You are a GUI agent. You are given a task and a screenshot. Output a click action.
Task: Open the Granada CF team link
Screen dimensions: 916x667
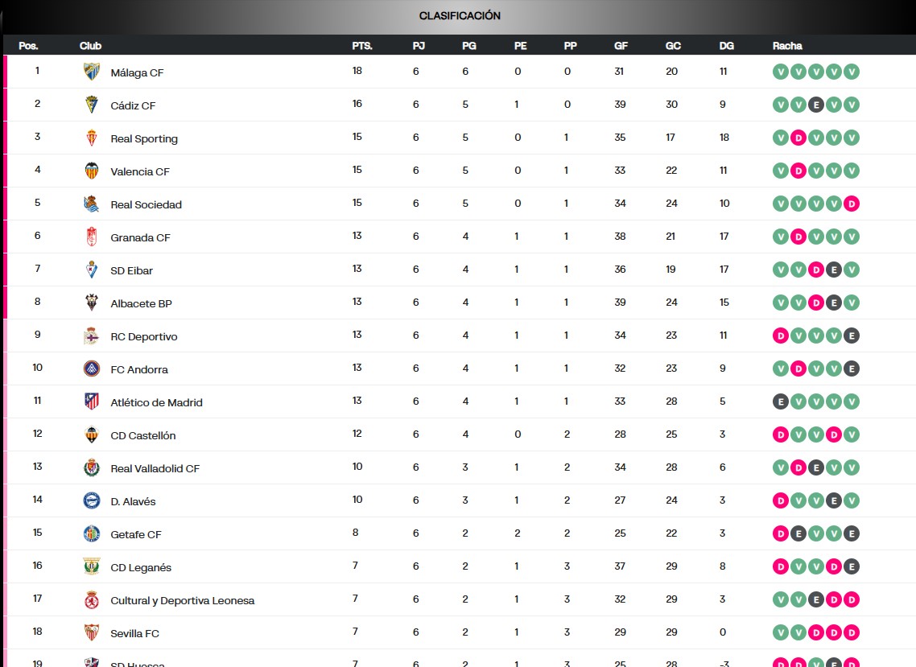pos(140,237)
